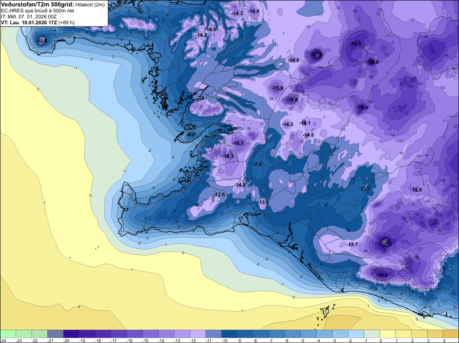Click the legend scale number 2

413,340
